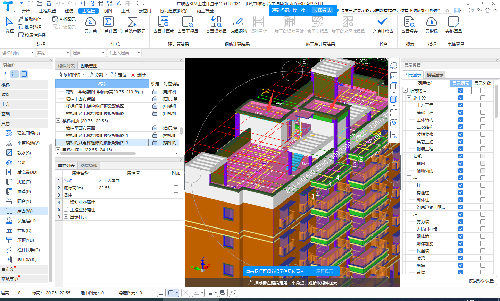Click the drawing list horizontal scrollbar
The width and height of the screenshot is (500, 301).
[x=98, y=153]
